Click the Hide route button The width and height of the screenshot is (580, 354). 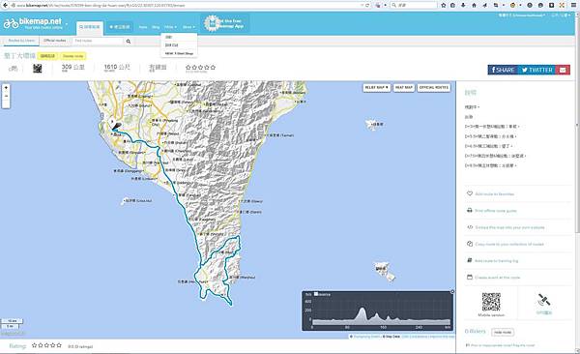pos(503,332)
